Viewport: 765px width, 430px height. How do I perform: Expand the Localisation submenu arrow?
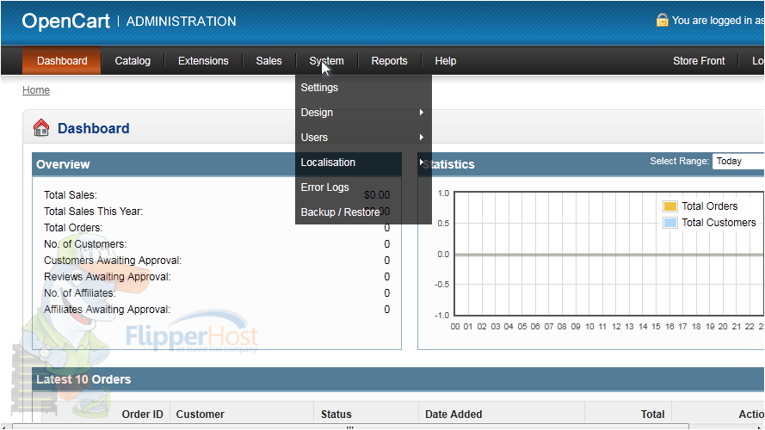(422, 162)
